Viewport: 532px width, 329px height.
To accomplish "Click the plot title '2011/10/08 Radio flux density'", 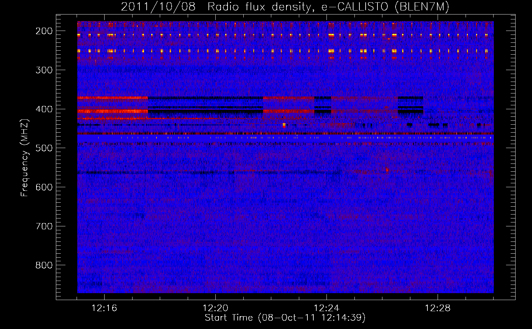I will coord(285,7).
